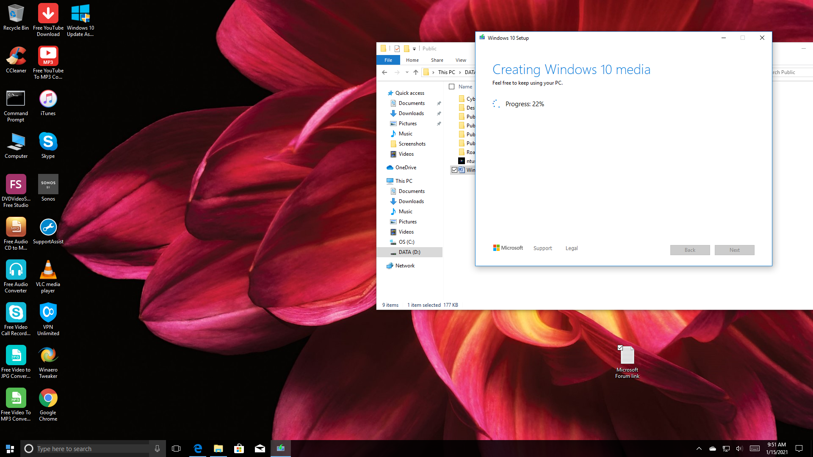
Task: Open Windows 10 Update Assistant icon
Action: pyautogui.click(x=80, y=20)
